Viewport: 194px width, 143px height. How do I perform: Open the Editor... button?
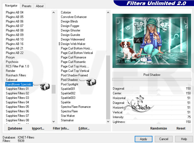coord(84,128)
